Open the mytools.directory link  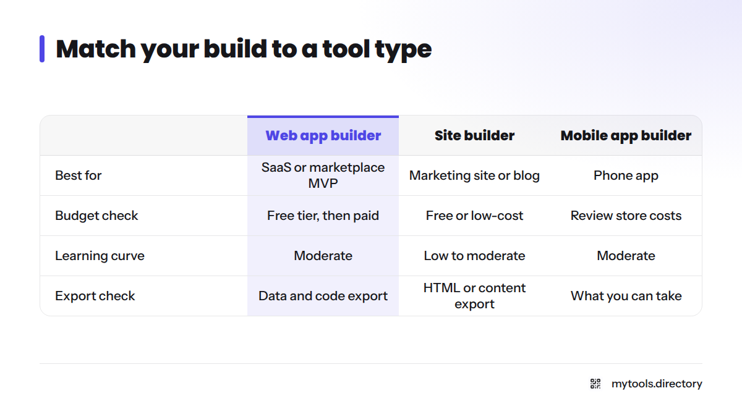pyautogui.click(x=657, y=384)
